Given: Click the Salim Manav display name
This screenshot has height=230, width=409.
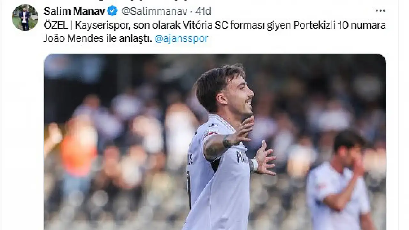Looking at the screenshot, I should [74, 11].
